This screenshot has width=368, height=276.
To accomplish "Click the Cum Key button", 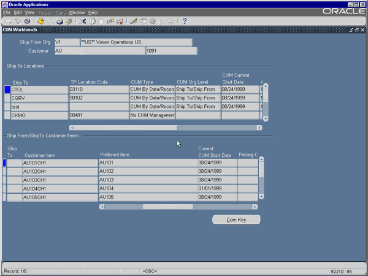I will tap(236, 220).
